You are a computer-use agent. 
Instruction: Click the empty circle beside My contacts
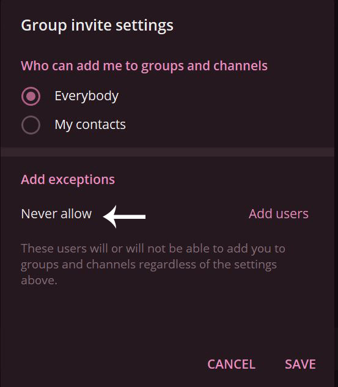pos(31,125)
